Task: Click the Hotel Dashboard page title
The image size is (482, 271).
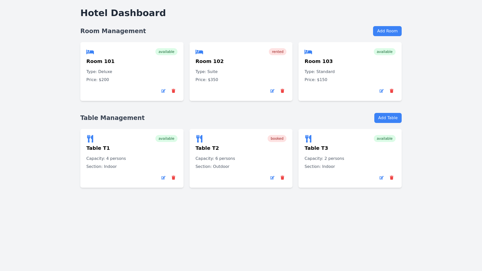Action: click(123, 13)
